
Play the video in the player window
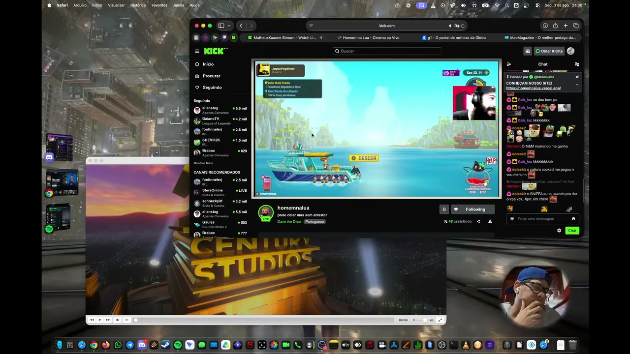coord(100,320)
